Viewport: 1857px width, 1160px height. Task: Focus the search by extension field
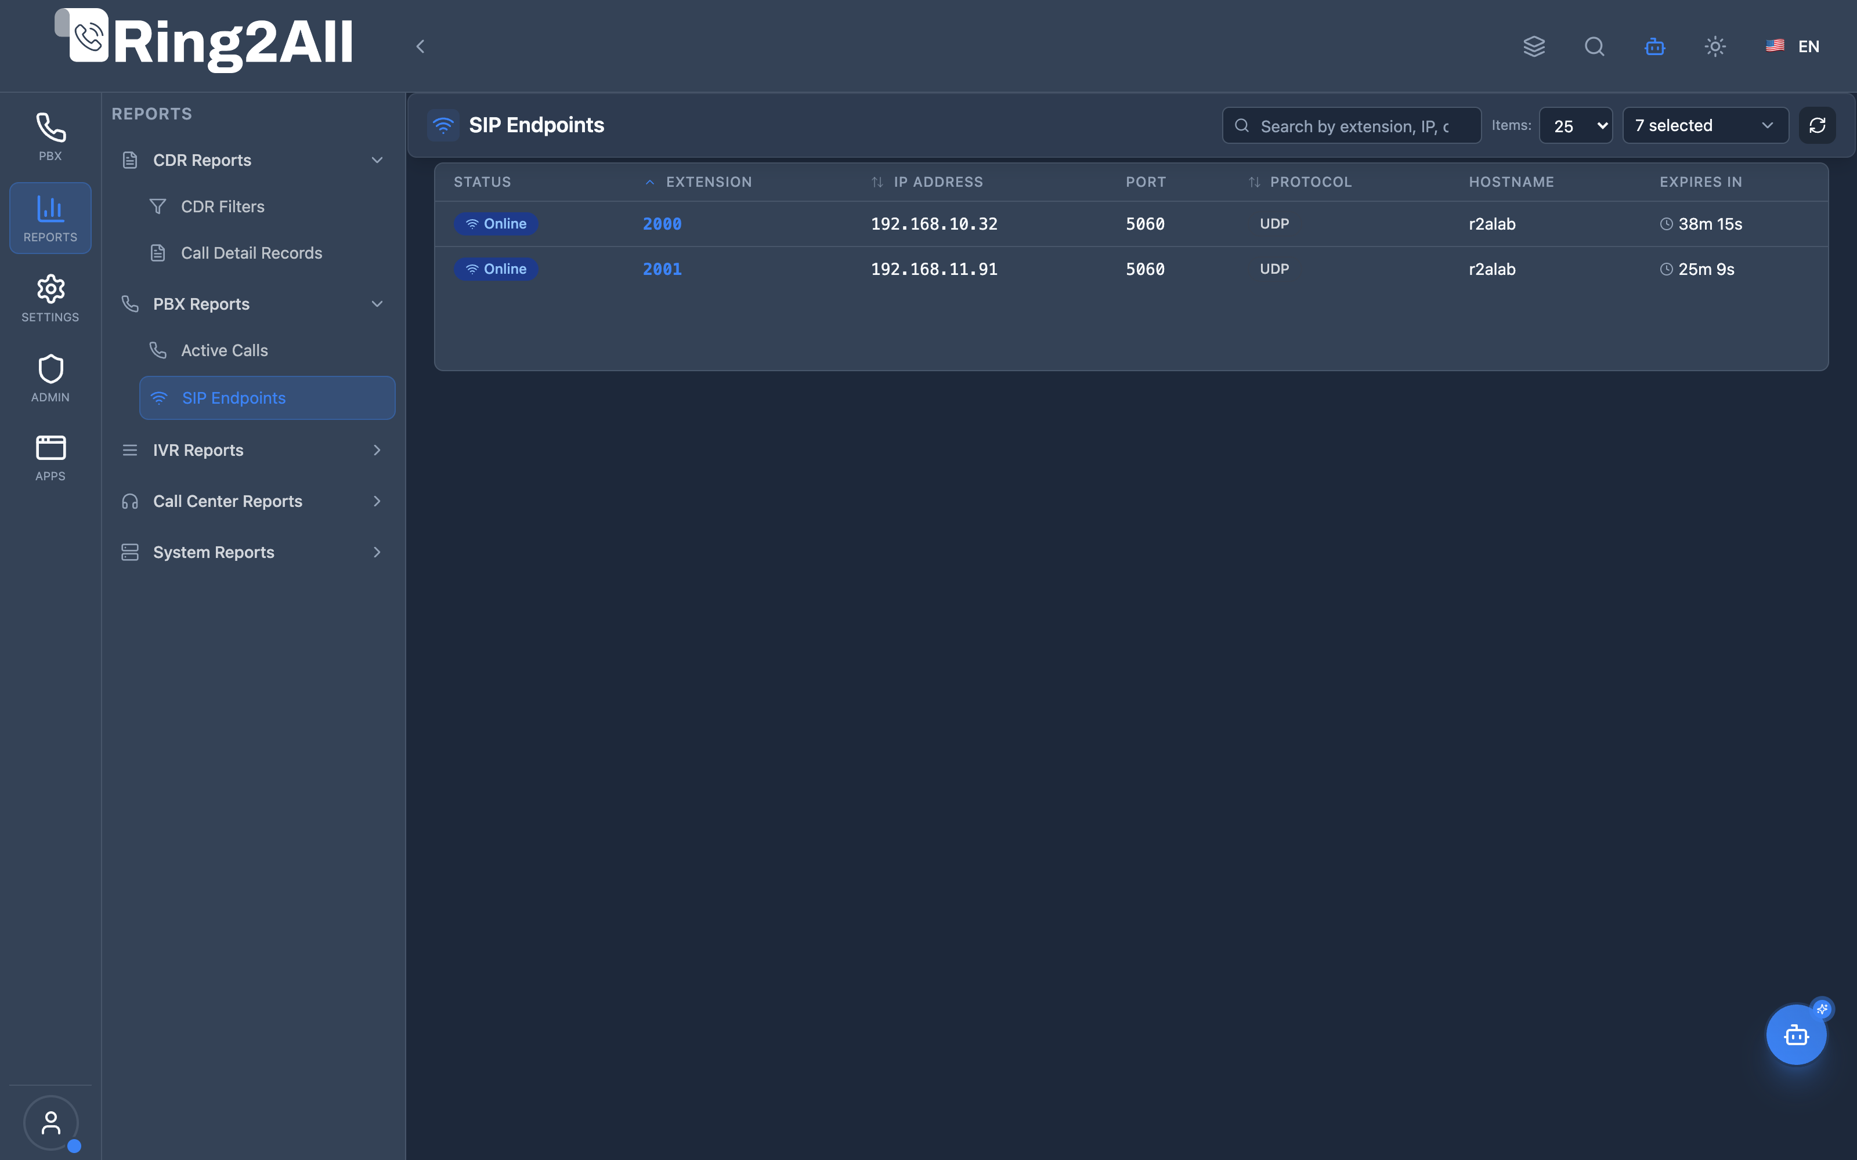(1352, 126)
